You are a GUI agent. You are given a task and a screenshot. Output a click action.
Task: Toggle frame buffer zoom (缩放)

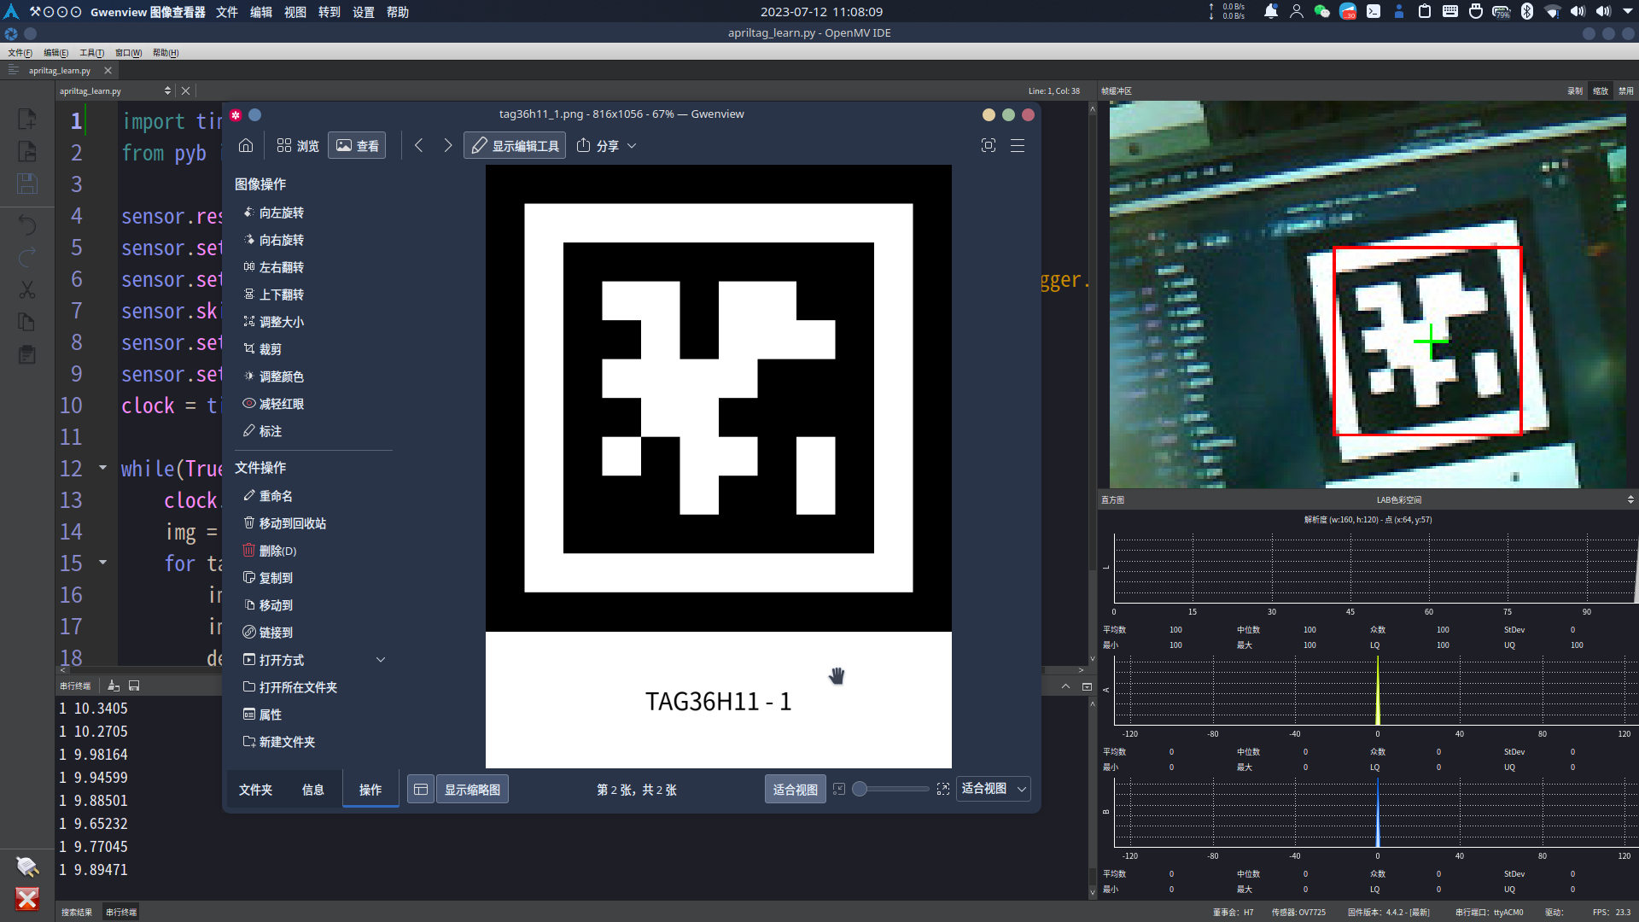pyautogui.click(x=1601, y=90)
